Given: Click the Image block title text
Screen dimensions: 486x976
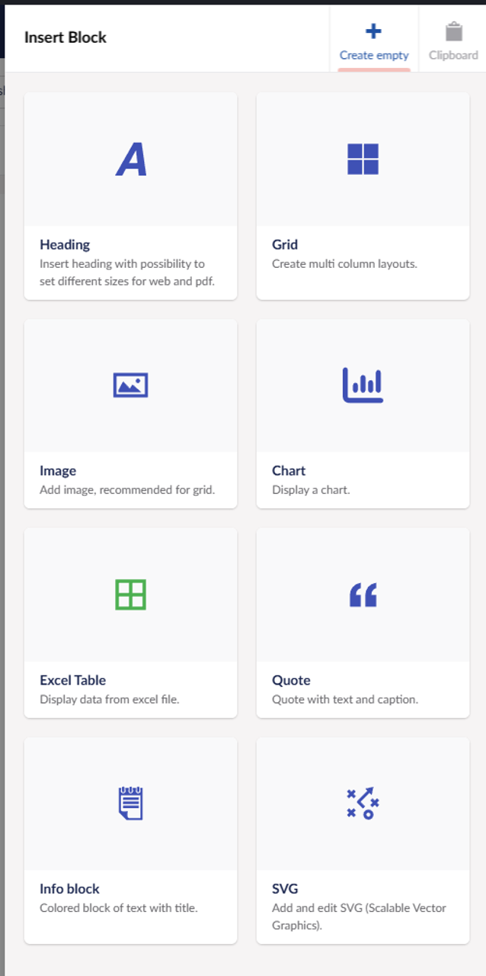Looking at the screenshot, I should pyautogui.click(x=58, y=471).
